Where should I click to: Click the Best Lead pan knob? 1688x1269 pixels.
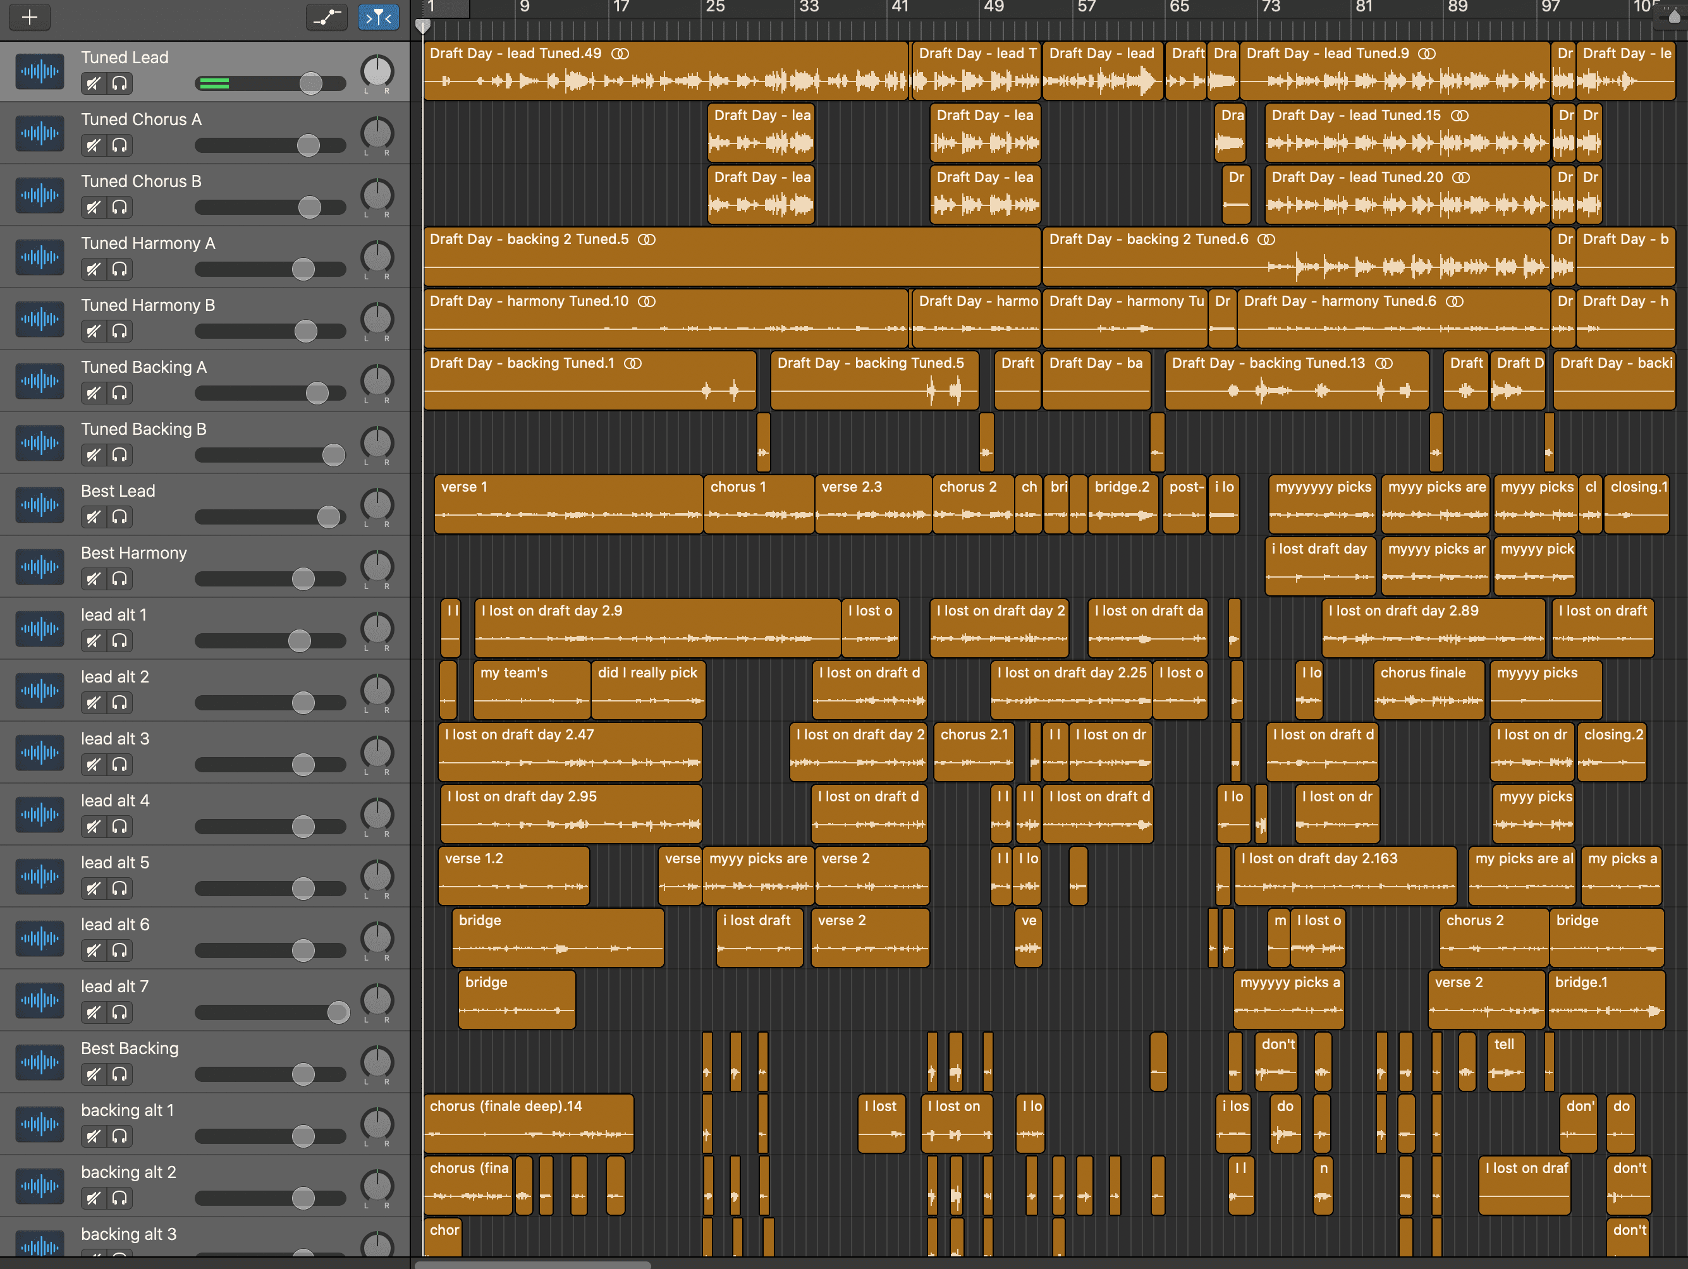(x=377, y=505)
